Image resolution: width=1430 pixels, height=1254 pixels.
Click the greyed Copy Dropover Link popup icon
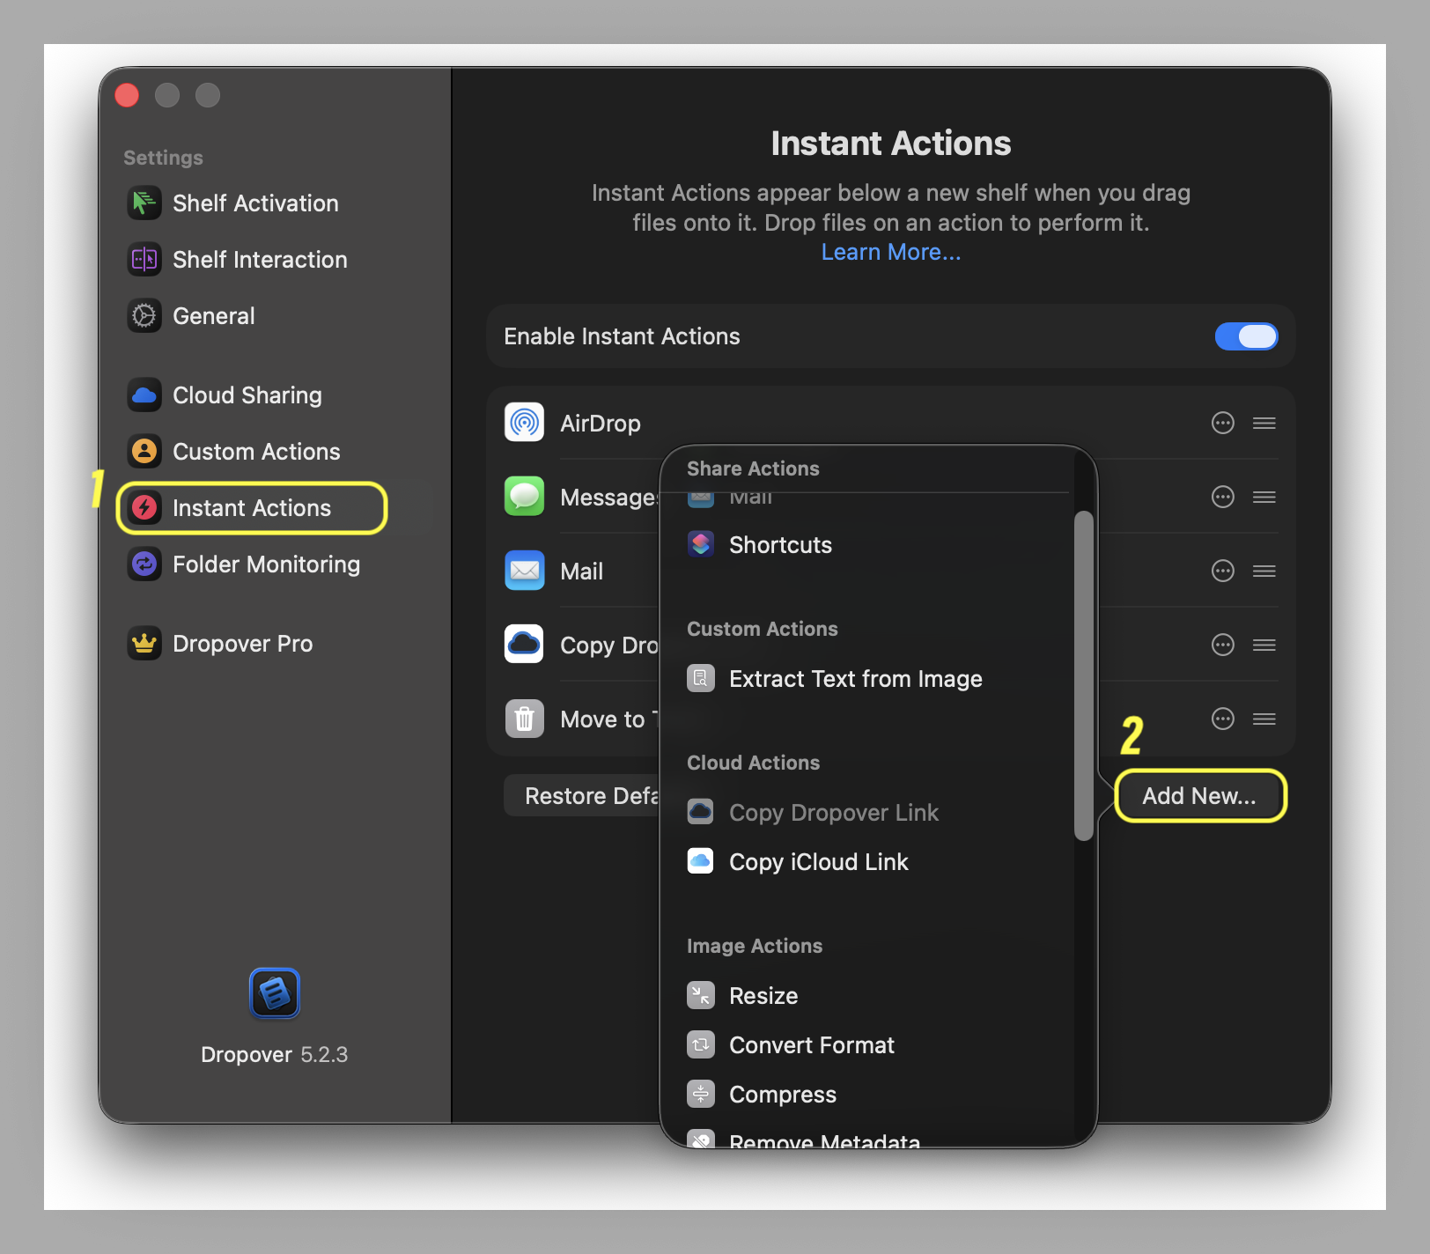tap(701, 813)
